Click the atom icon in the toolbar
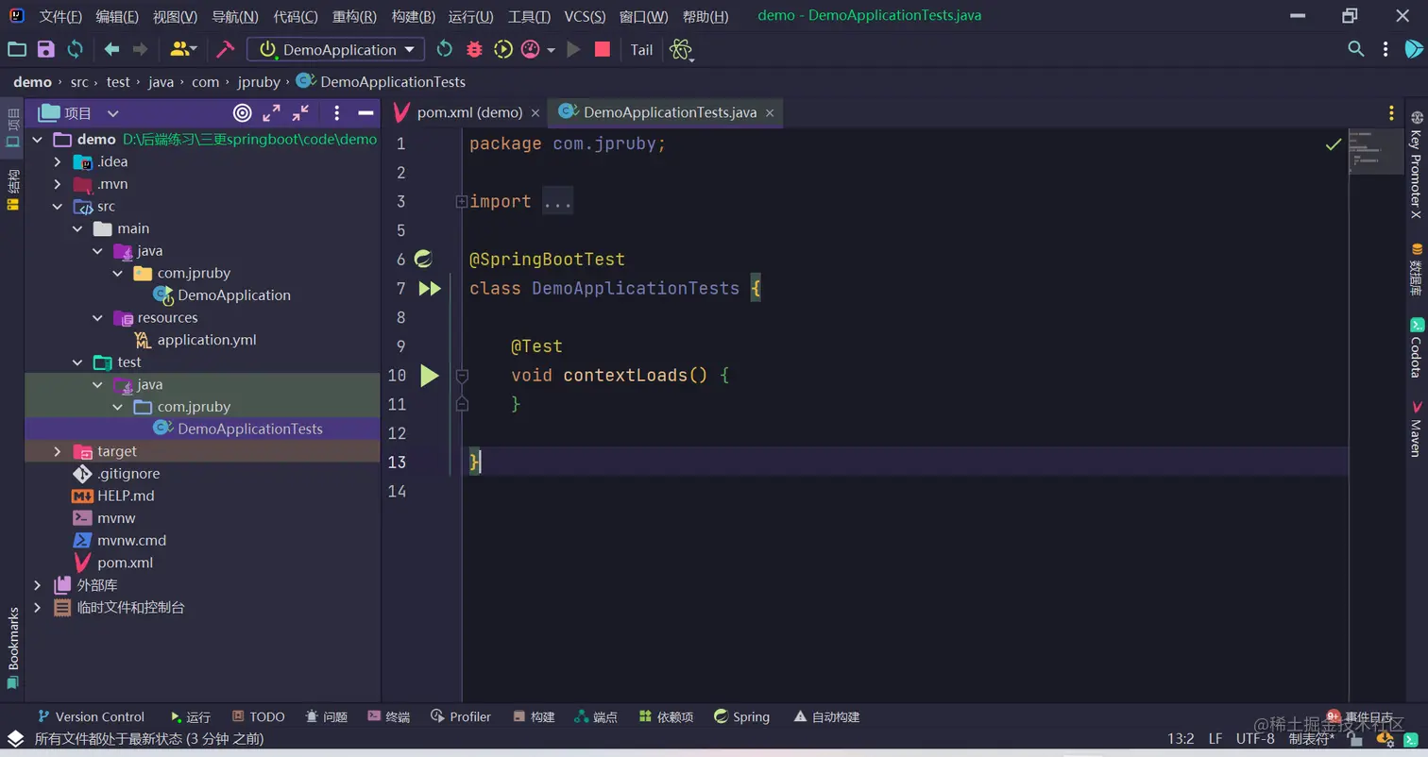Viewport: 1428px width, 757px height. pyautogui.click(x=680, y=50)
